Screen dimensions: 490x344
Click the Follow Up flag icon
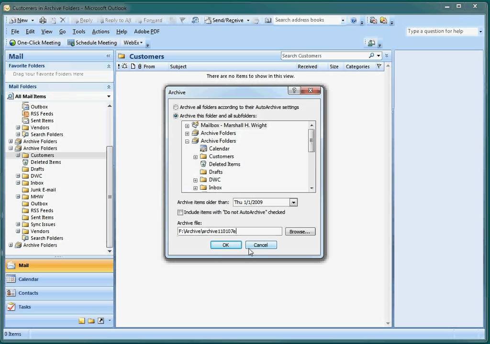point(182,20)
